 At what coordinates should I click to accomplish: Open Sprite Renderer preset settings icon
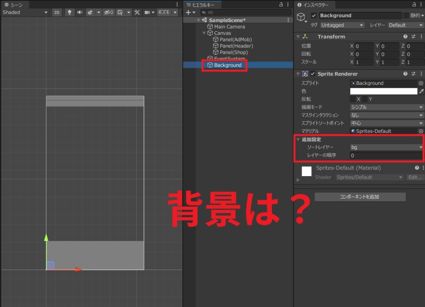[413, 74]
